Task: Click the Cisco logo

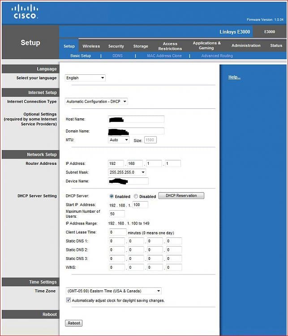Action: [25, 12]
